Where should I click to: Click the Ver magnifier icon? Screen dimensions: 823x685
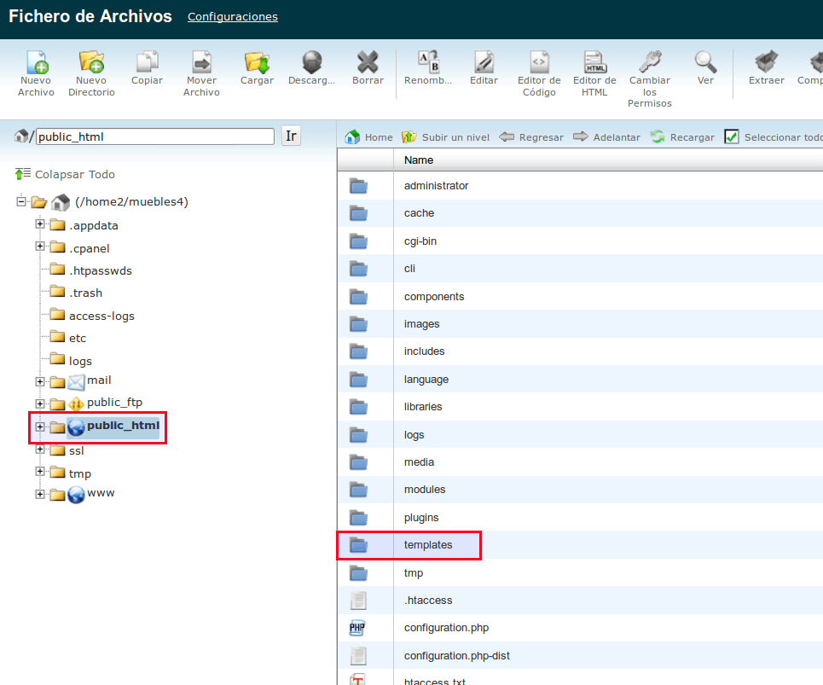coord(705,62)
